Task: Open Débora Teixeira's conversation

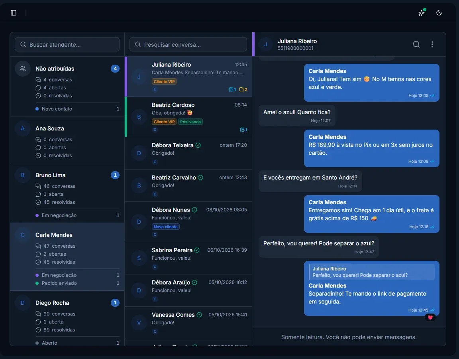Action: click(188, 153)
